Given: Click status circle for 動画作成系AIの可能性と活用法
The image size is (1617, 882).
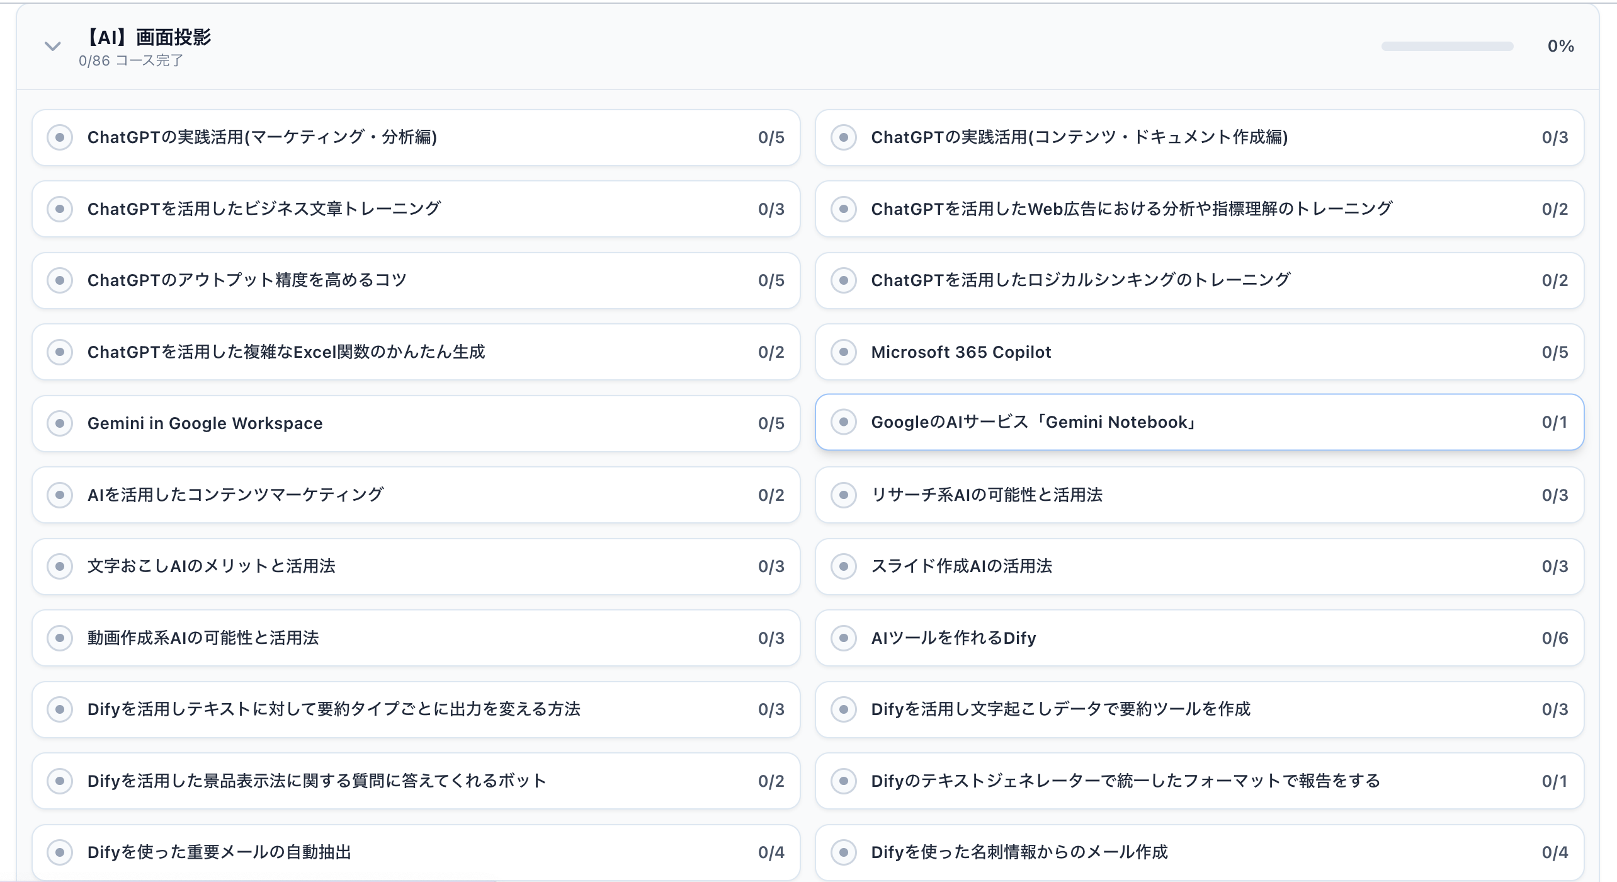Looking at the screenshot, I should pos(60,638).
